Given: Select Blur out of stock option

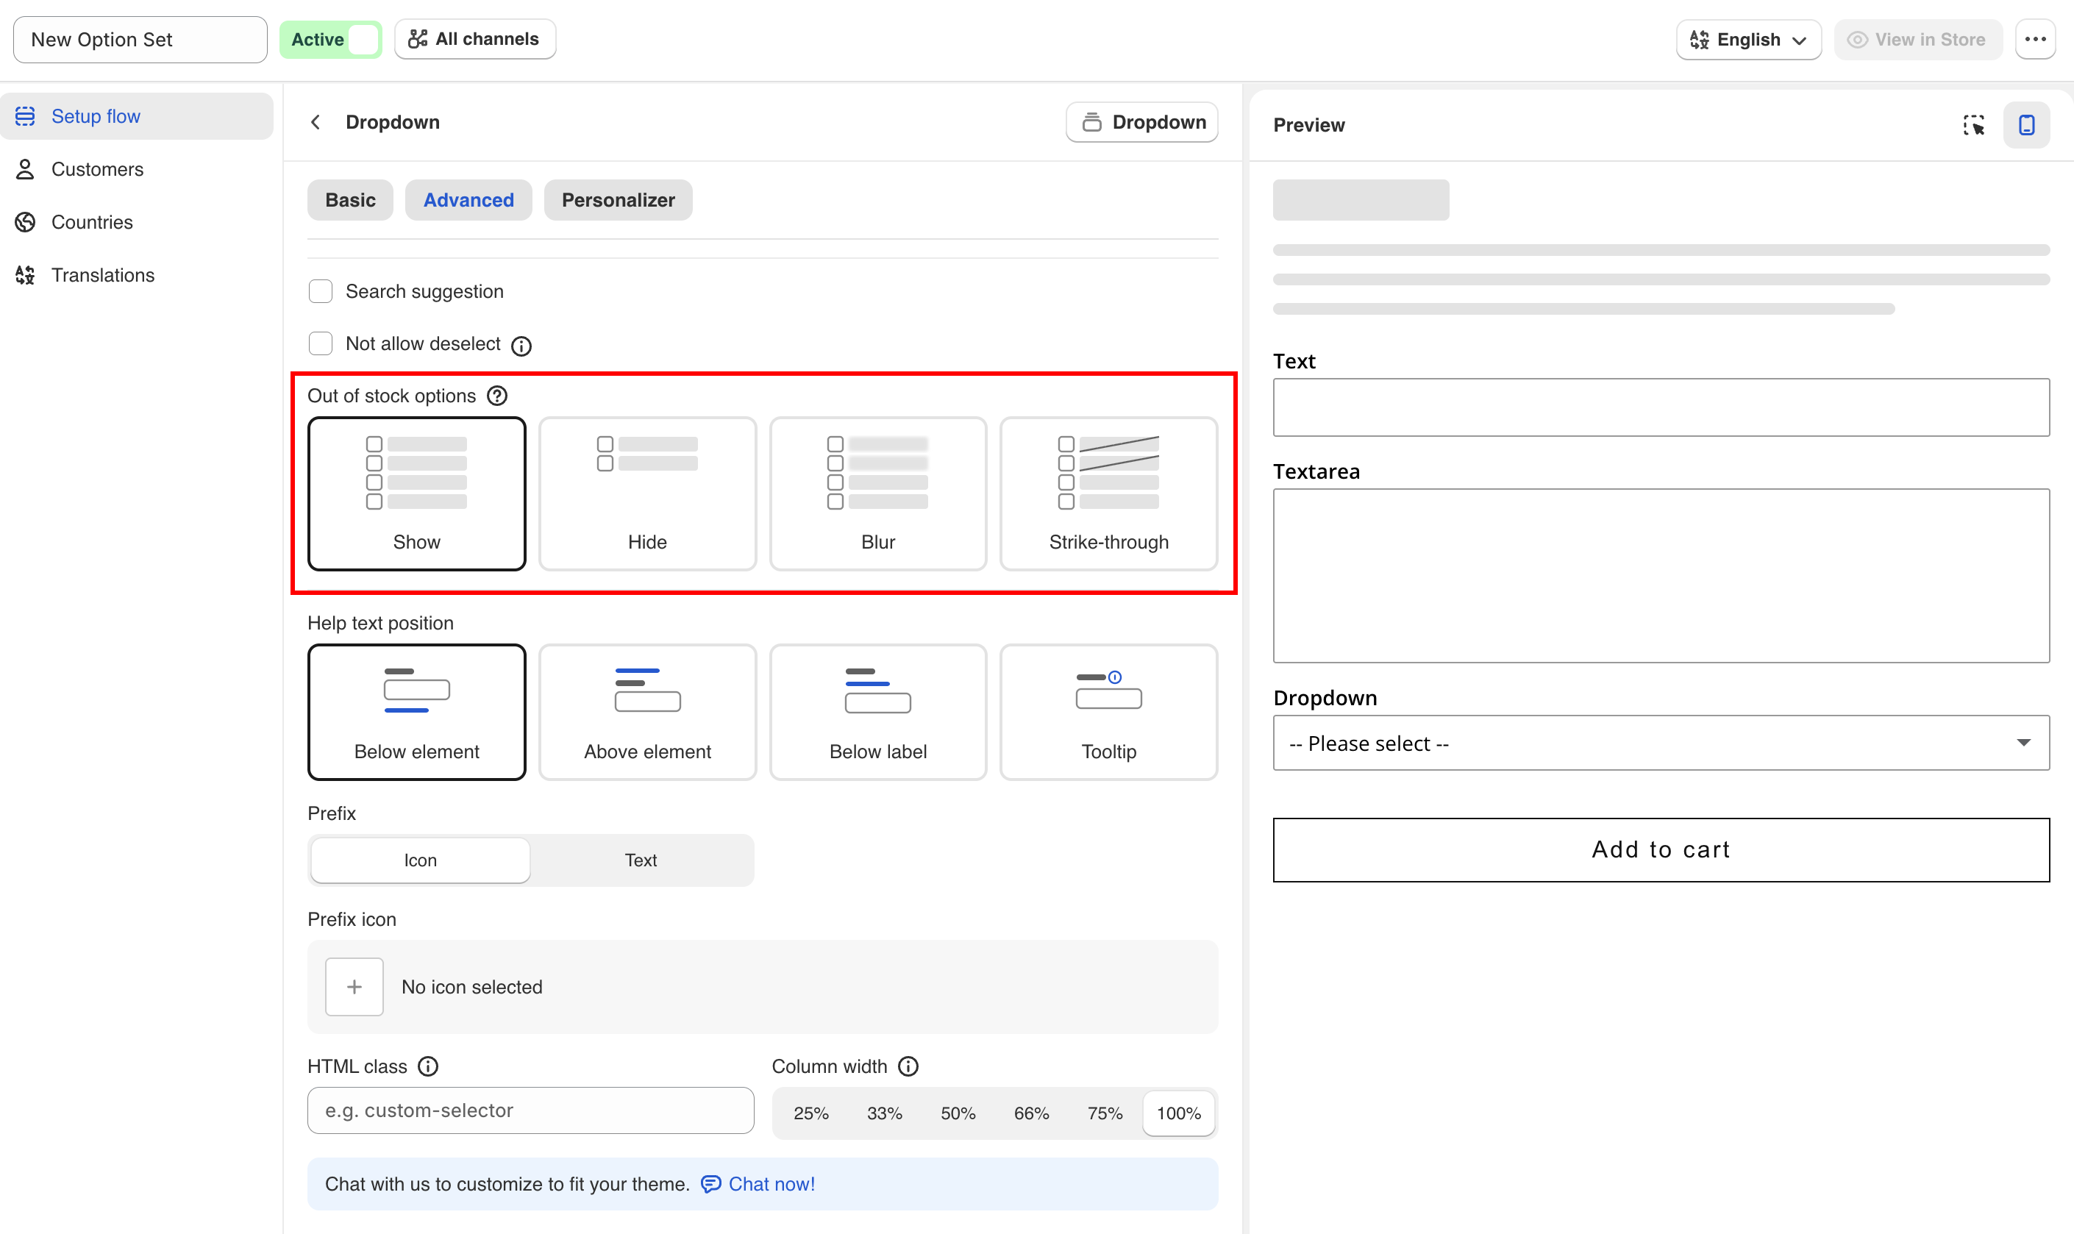Looking at the screenshot, I should point(878,494).
